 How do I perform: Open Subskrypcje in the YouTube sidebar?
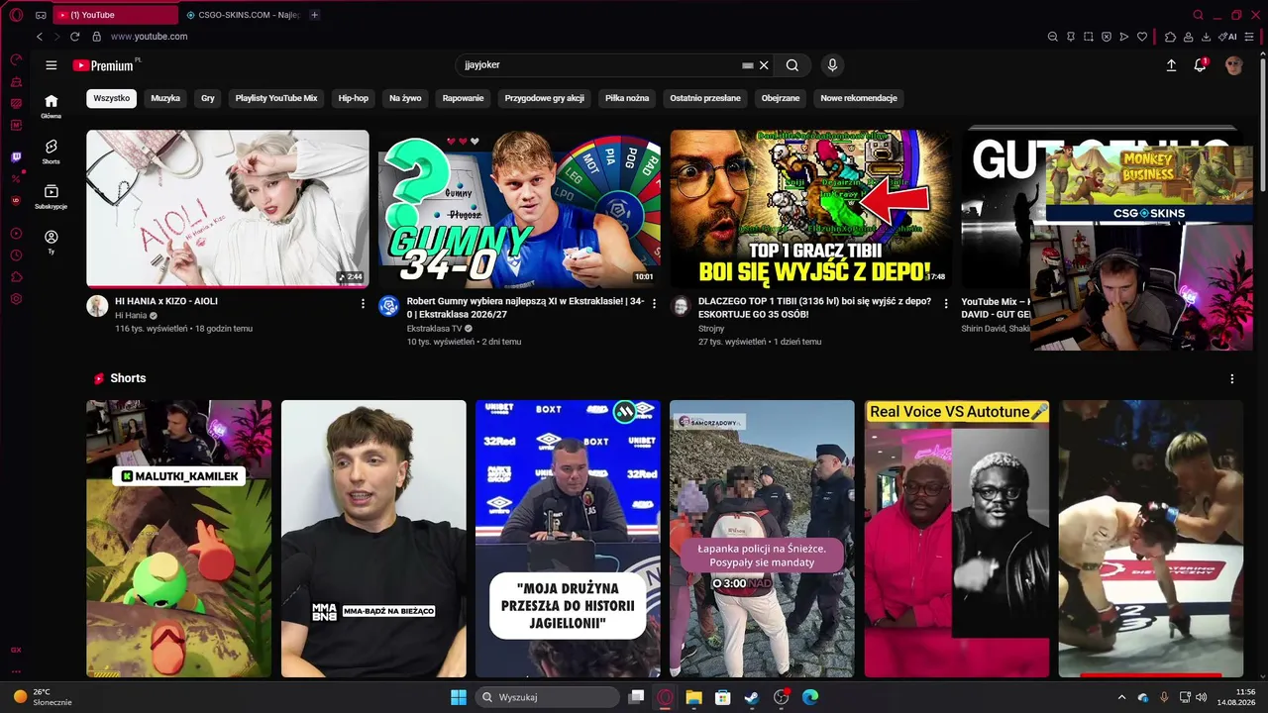(52, 196)
